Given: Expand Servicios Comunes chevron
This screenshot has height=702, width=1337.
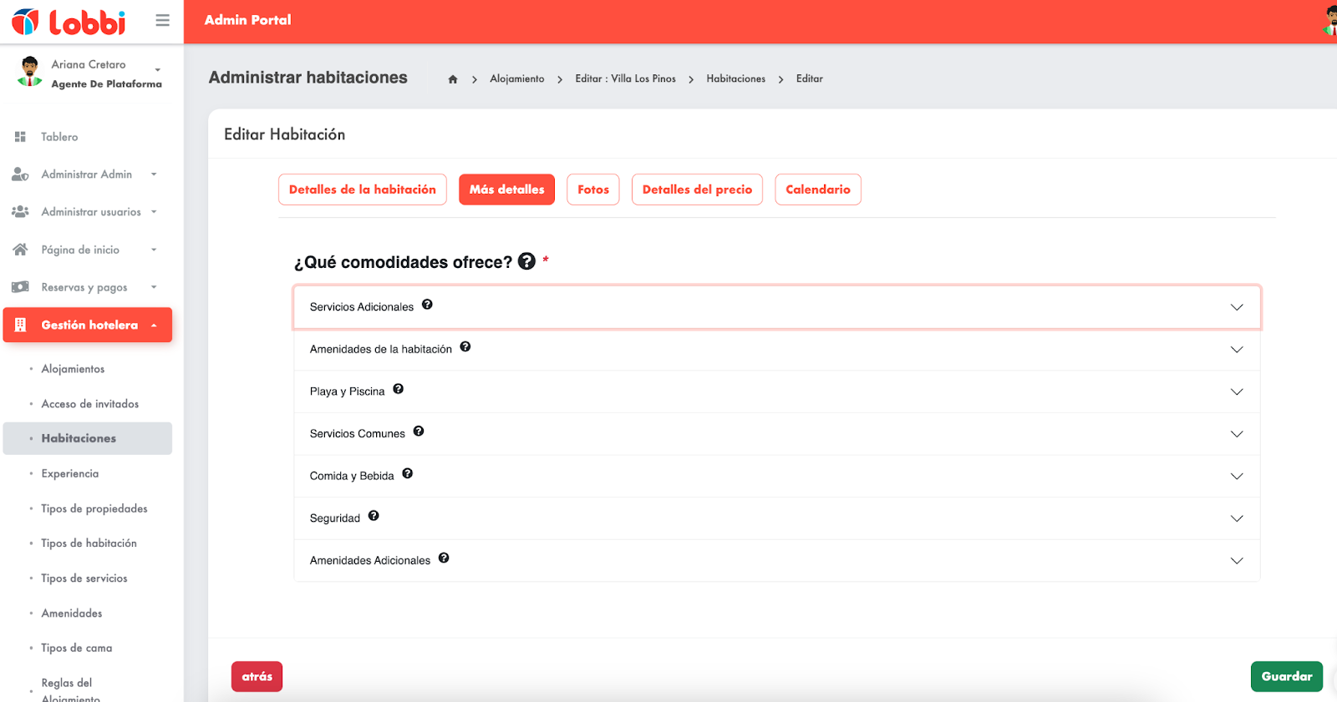Looking at the screenshot, I should pyautogui.click(x=1237, y=434).
